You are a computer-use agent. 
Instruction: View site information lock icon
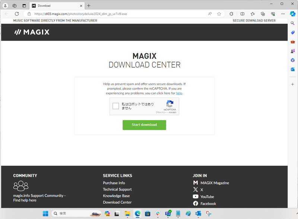tap(29, 14)
